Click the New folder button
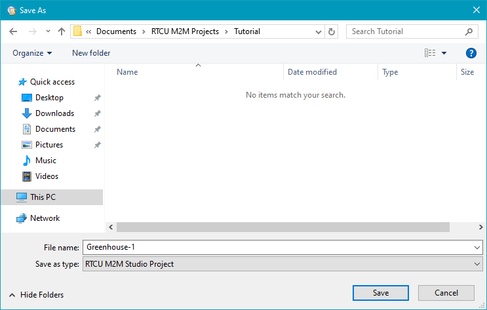Image resolution: width=487 pixels, height=310 pixels. (91, 53)
